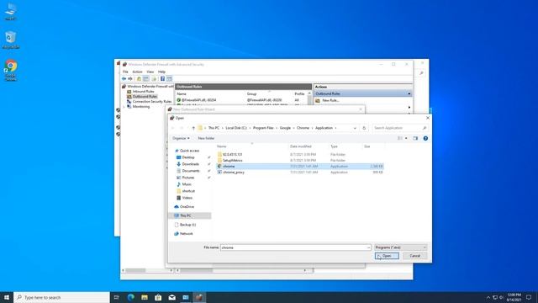Open the shortcut folder in navigation pane
This screenshot has height=303, width=538.
[x=188, y=191]
